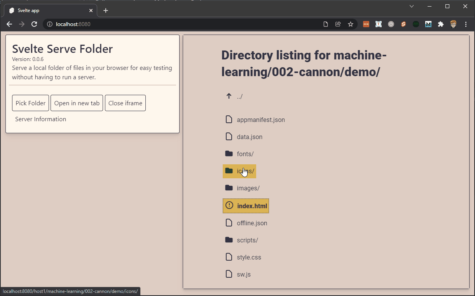Click the Open in new tab button
The image size is (475, 296).
click(x=77, y=103)
